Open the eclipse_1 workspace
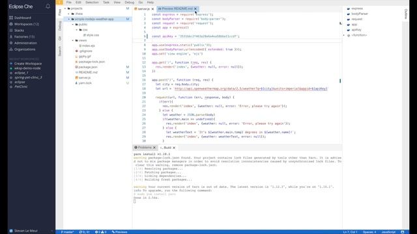Viewport: 417px width, 234px height. pos(22,73)
